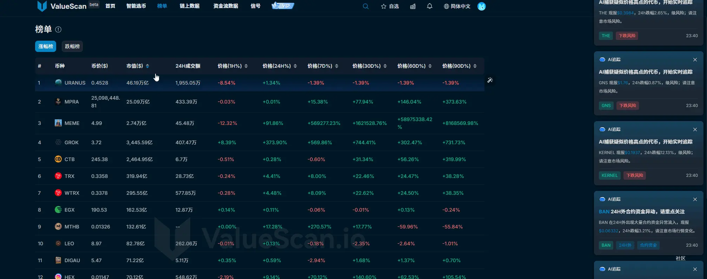Select the URANUS row name
707x279 pixels.
coord(75,83)
